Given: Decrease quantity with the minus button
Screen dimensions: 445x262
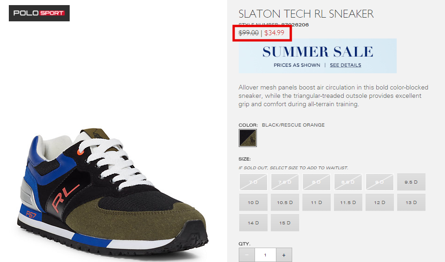Looking at the screenshot, I should [247, 255].
